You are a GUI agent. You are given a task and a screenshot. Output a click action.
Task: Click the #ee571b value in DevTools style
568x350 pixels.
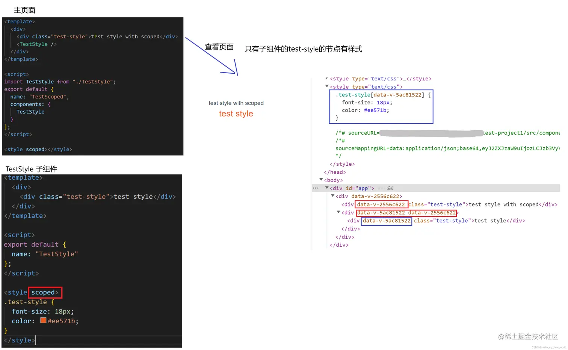pyautogui.click(x=376, y=110)
